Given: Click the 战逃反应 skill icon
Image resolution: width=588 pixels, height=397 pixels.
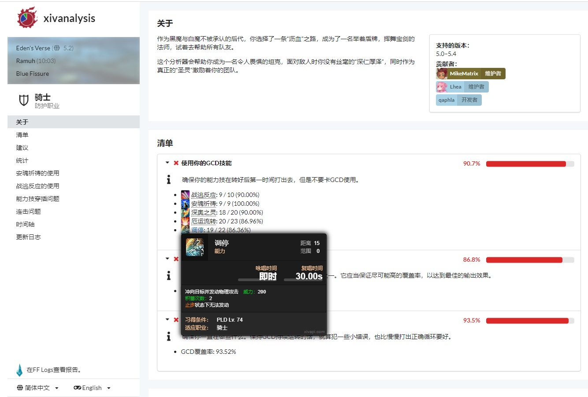Looking at the screenshot, I should [x=185, y=195].
